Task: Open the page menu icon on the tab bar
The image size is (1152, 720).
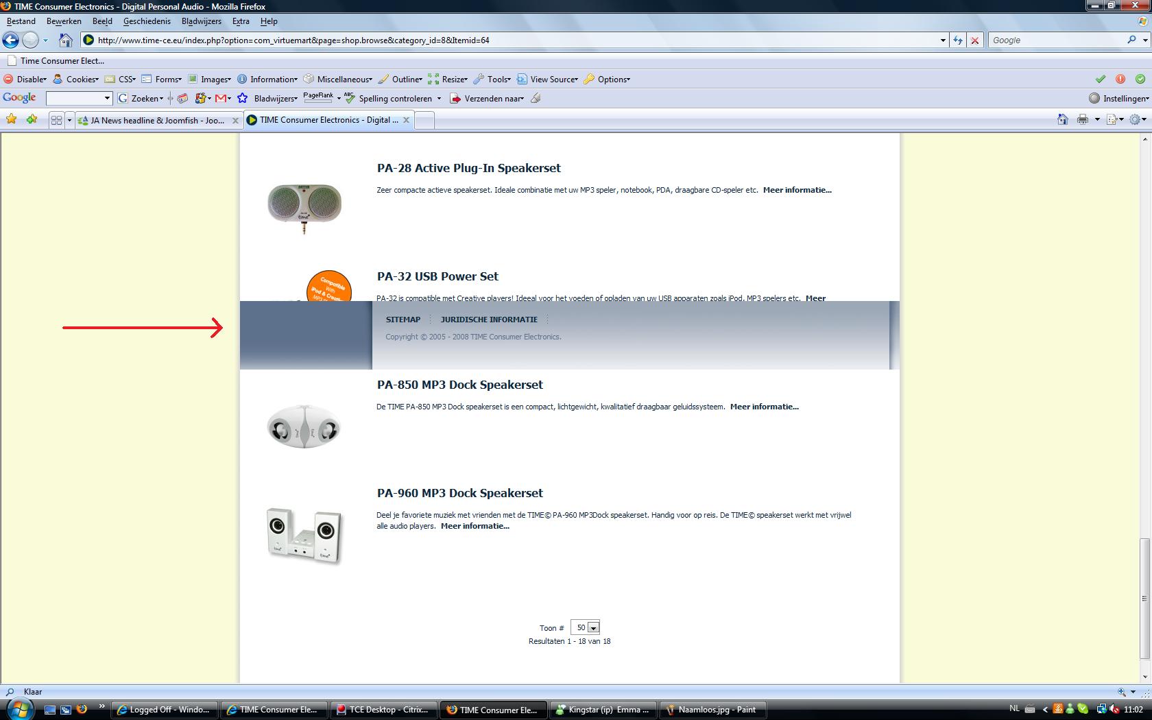Action: pyautogui.click(x=1113, y=119)
